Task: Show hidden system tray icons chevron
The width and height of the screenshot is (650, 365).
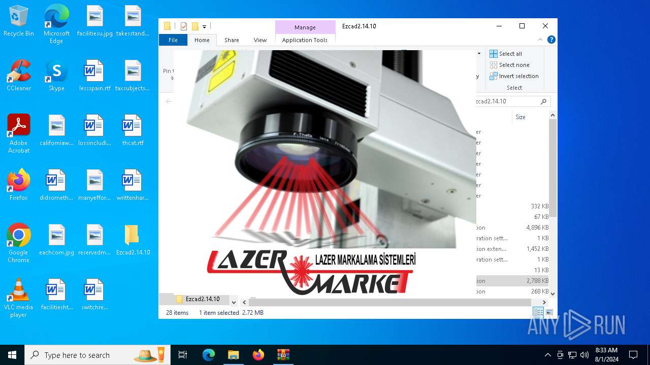Action: click(x=547, y=355)
